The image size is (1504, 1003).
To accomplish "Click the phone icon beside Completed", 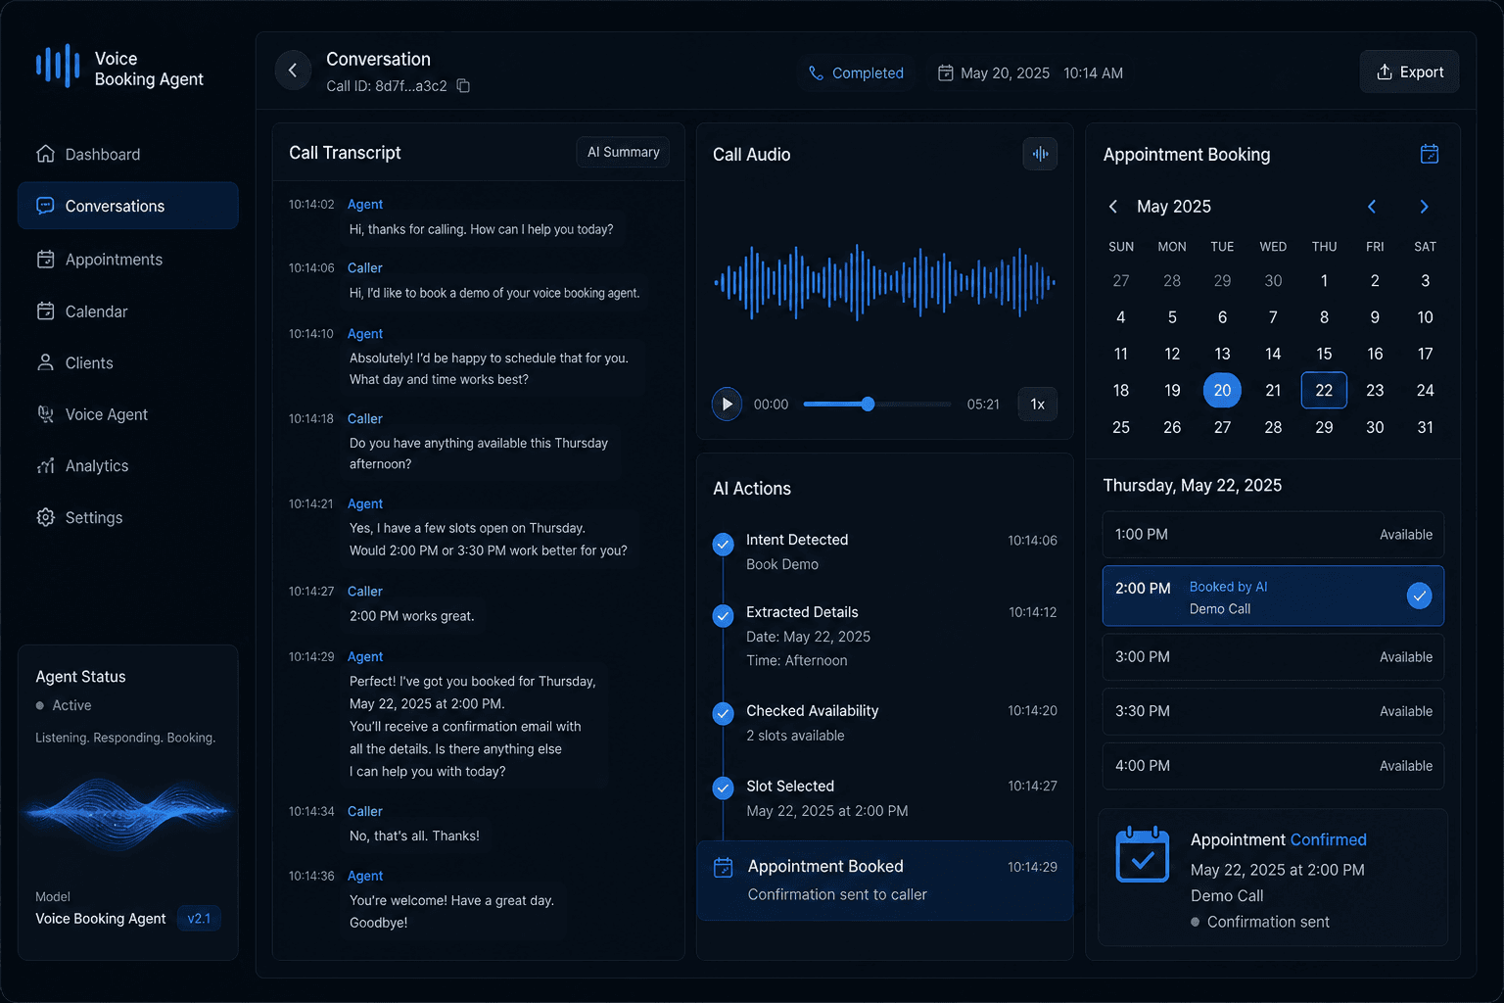I will click(816, 72).
